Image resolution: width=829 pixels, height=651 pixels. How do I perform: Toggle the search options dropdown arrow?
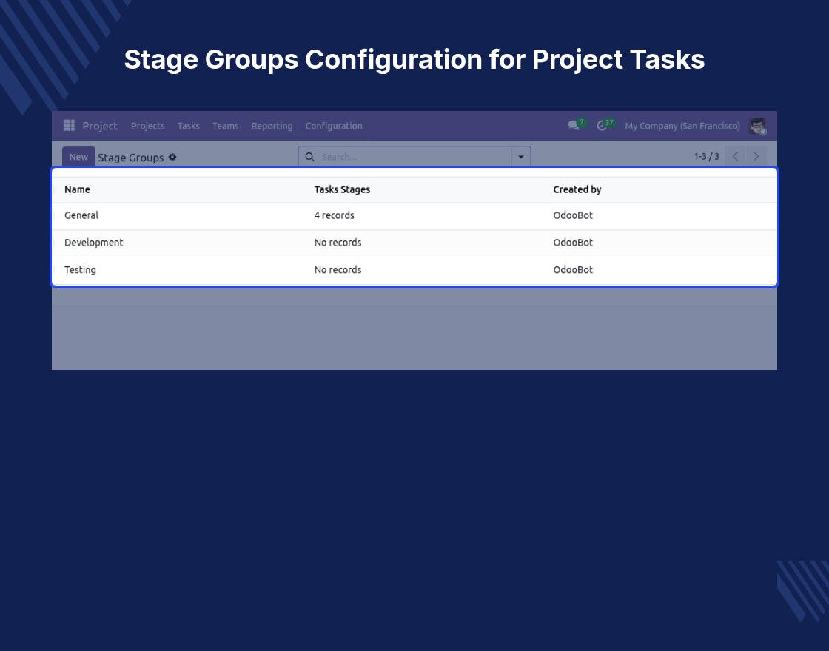click(x=521, y=156)
